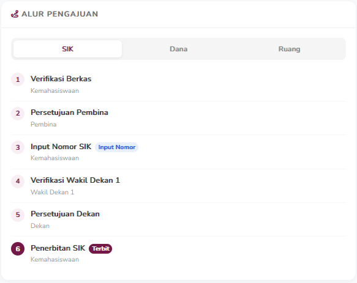Select the Verifikasi Wakil Dekan 1 title

click(x=75, y=180)
